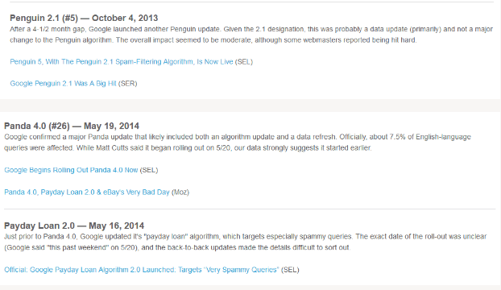Click the Payday Loan 2.0 description paragraph
This screenshot has width=501, height=290.
[245, 242]
